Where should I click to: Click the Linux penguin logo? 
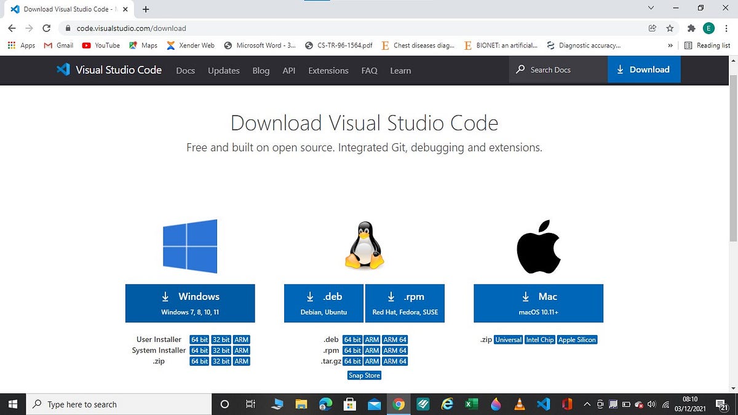pos(364,245)
